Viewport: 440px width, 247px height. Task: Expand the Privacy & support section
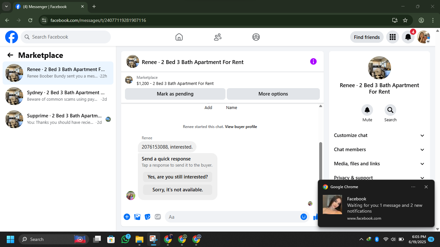[x=379, y=178]
